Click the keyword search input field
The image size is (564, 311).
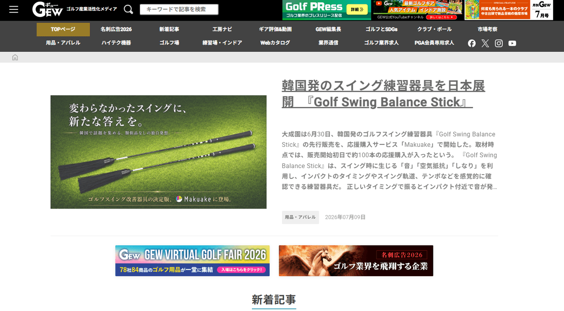click(179, 9)
